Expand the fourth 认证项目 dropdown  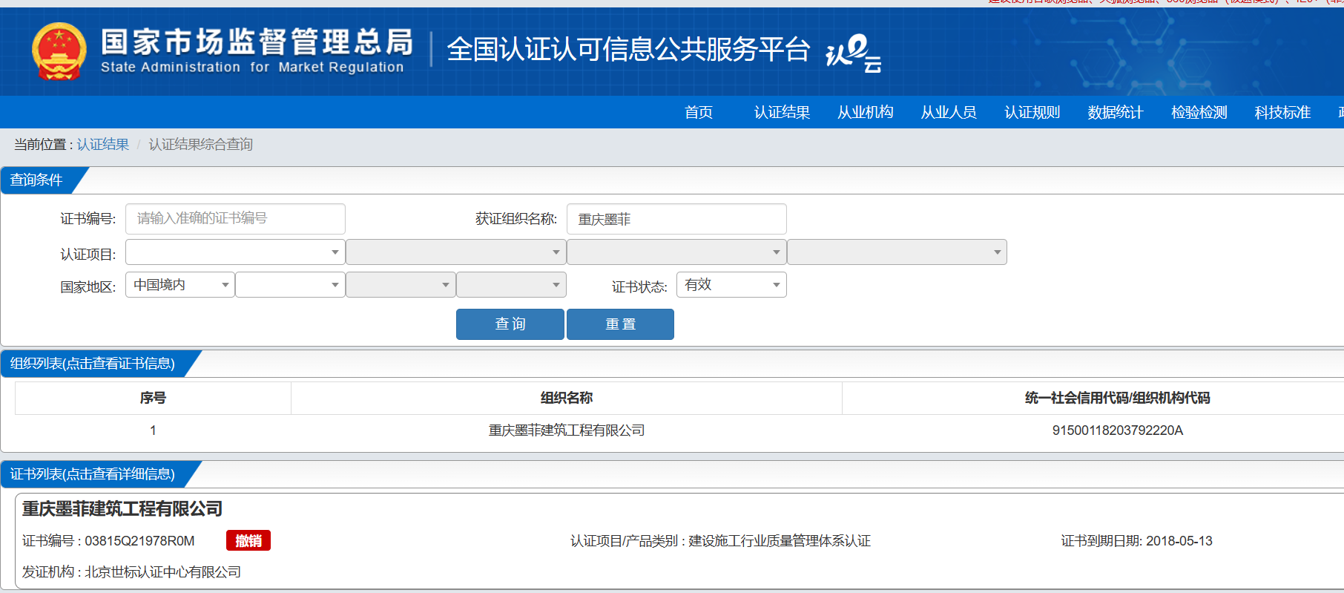(897, 252)
